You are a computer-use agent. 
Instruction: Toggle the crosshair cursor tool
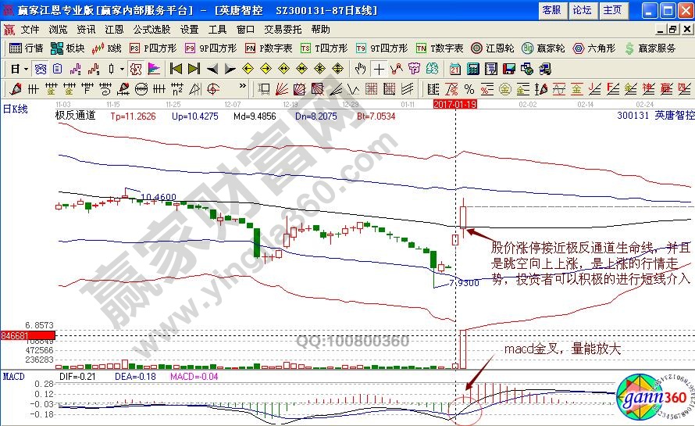point(378,69)
